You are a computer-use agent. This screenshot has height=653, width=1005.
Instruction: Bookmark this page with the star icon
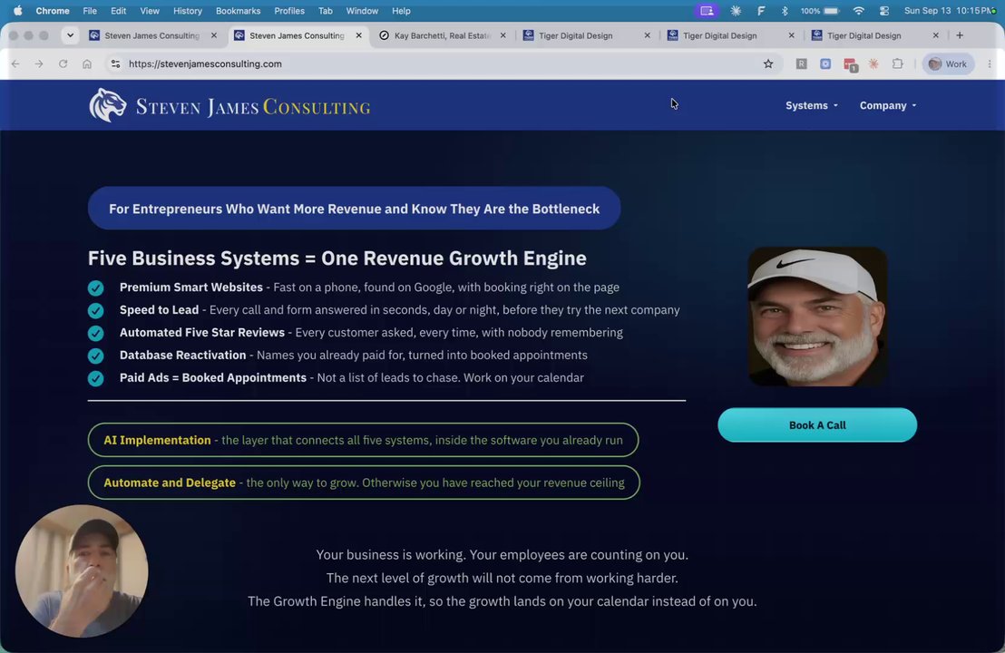coord(768,64)
